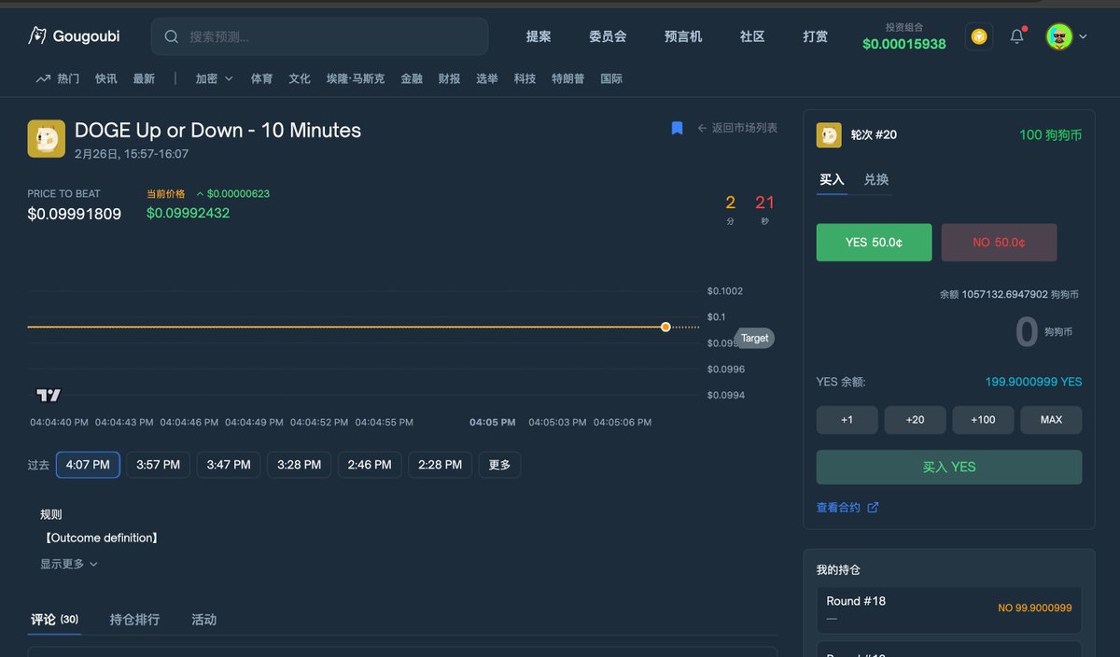
Task: Set the amount to MAX
Action: tap(1051, 420)
